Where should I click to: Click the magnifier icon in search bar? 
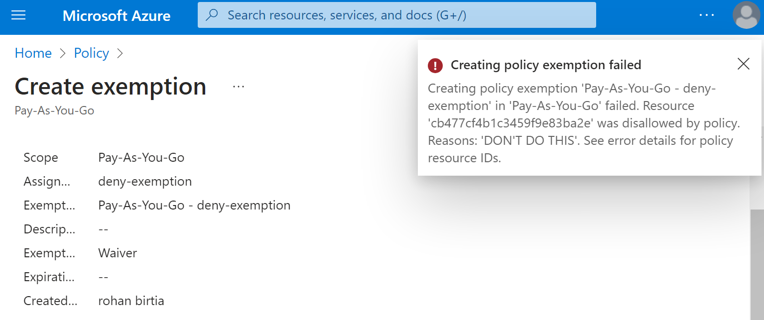click(x=212, y=15)
